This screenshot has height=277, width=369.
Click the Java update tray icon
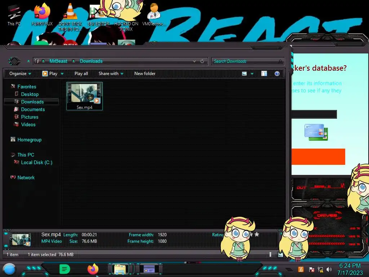tap(301, 269)
